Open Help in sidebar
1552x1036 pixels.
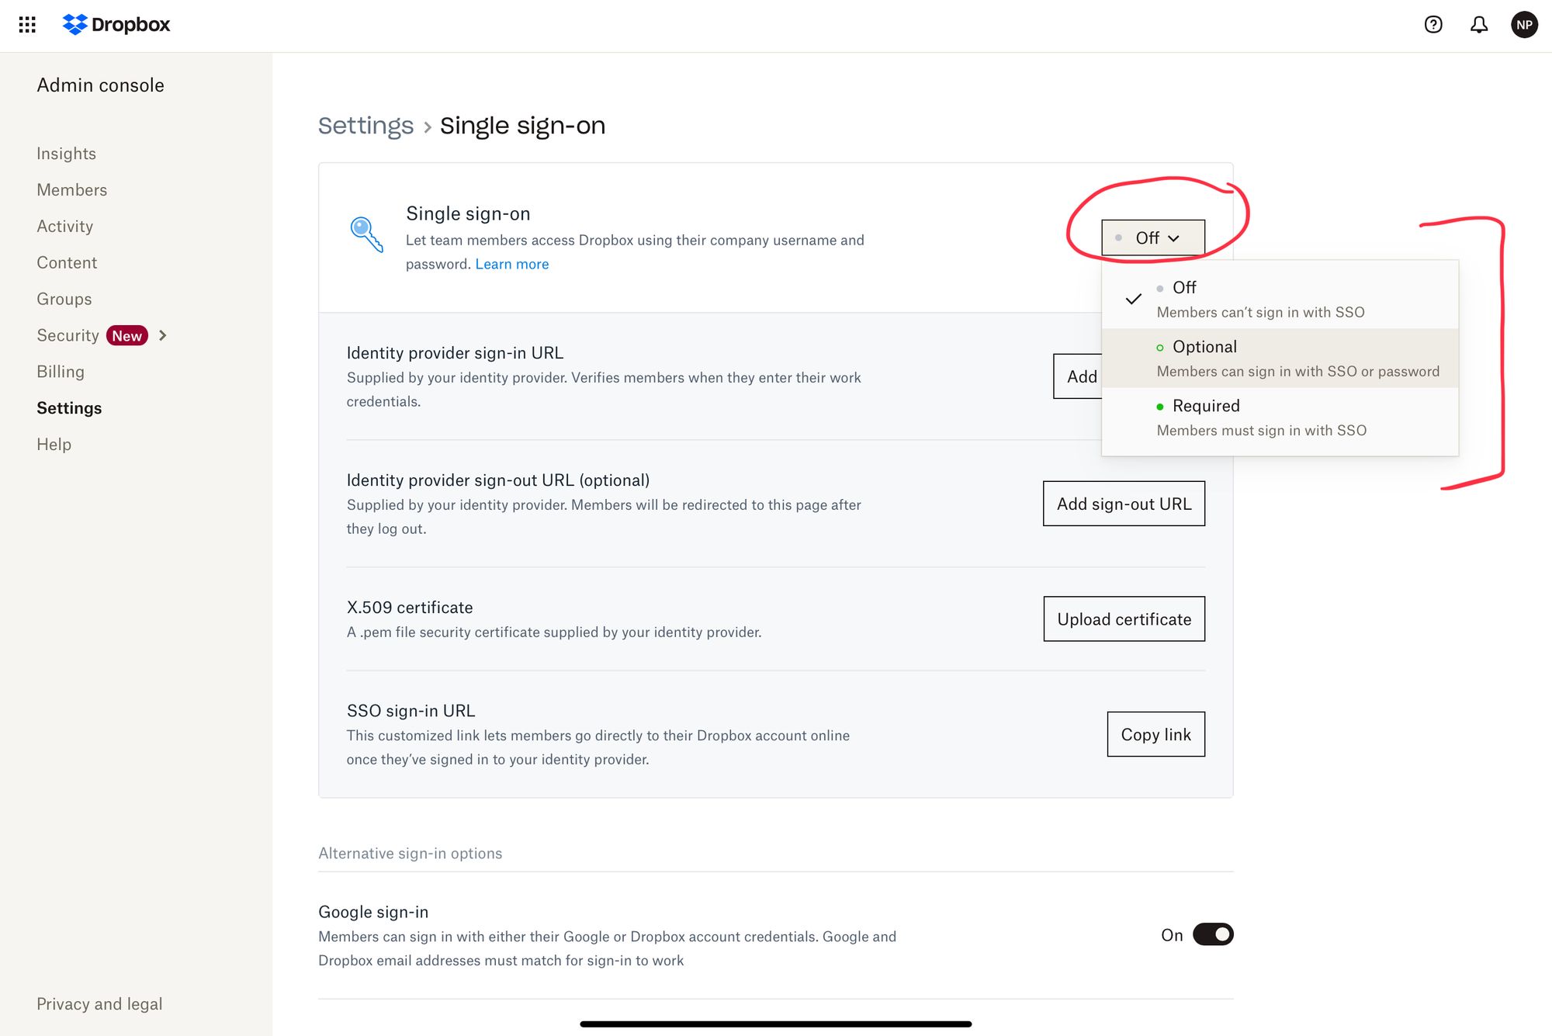54,445
